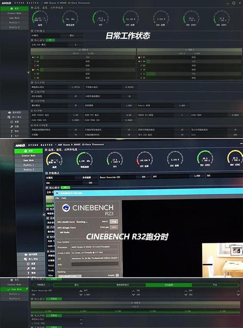Screen dimensions: 243x328
Task: Collapse voltage control section in top window
Action: pyautogui.click(x=32, y=83)
